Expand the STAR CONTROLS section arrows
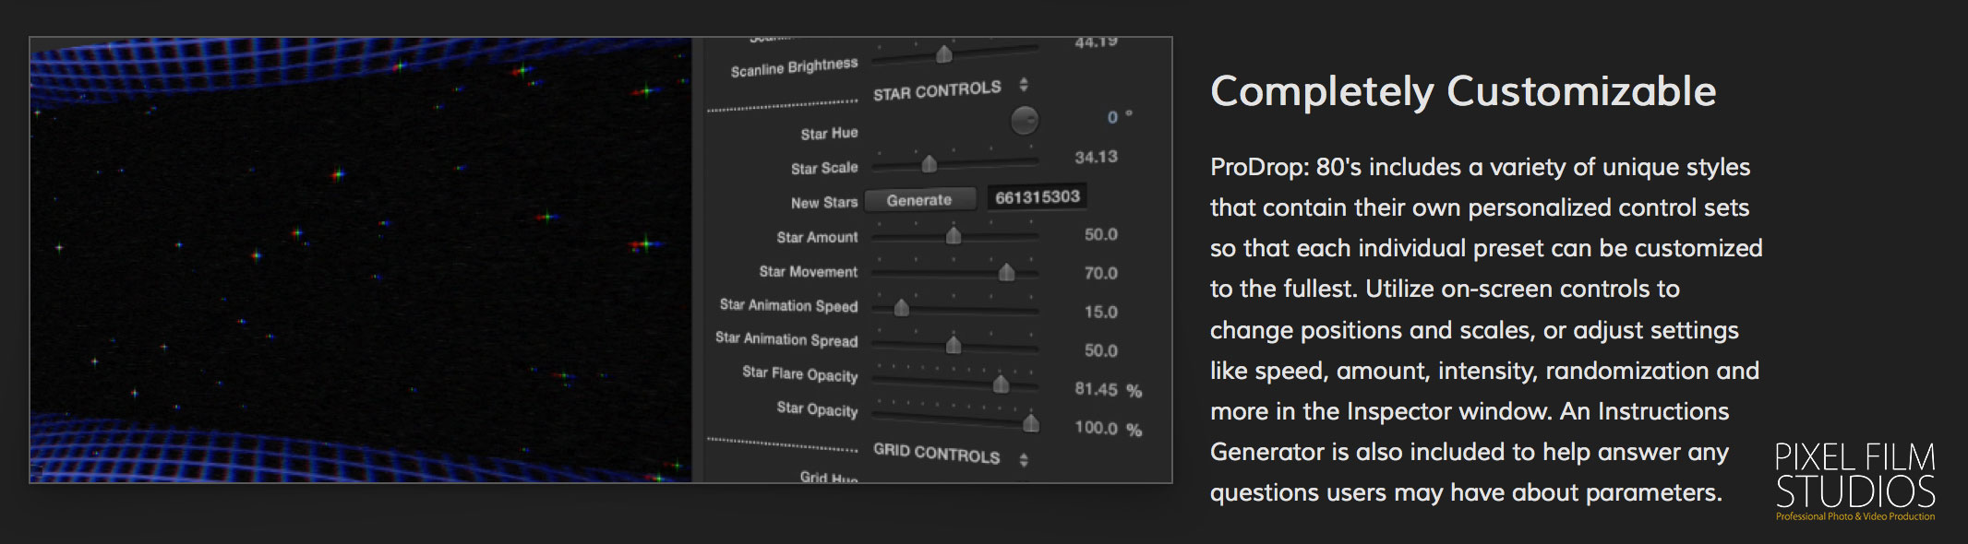The width and height of the screenshot is (1968, 544). 1024,86
